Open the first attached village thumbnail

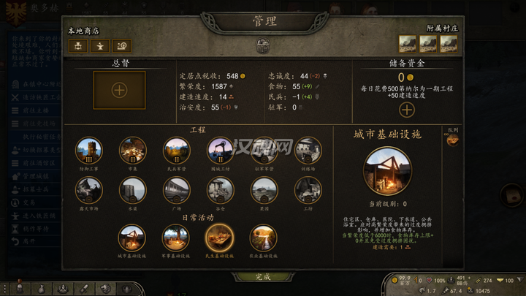tap(408, 44)
